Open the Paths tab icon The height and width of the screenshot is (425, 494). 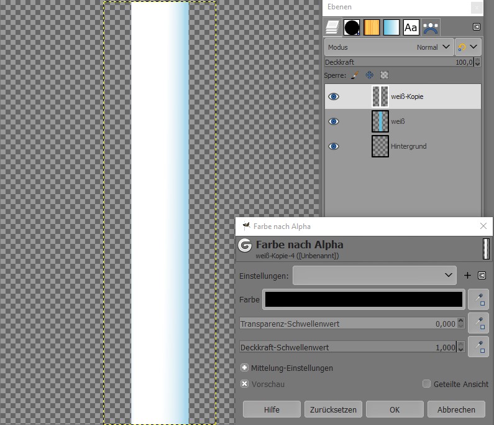pos(431,27)
